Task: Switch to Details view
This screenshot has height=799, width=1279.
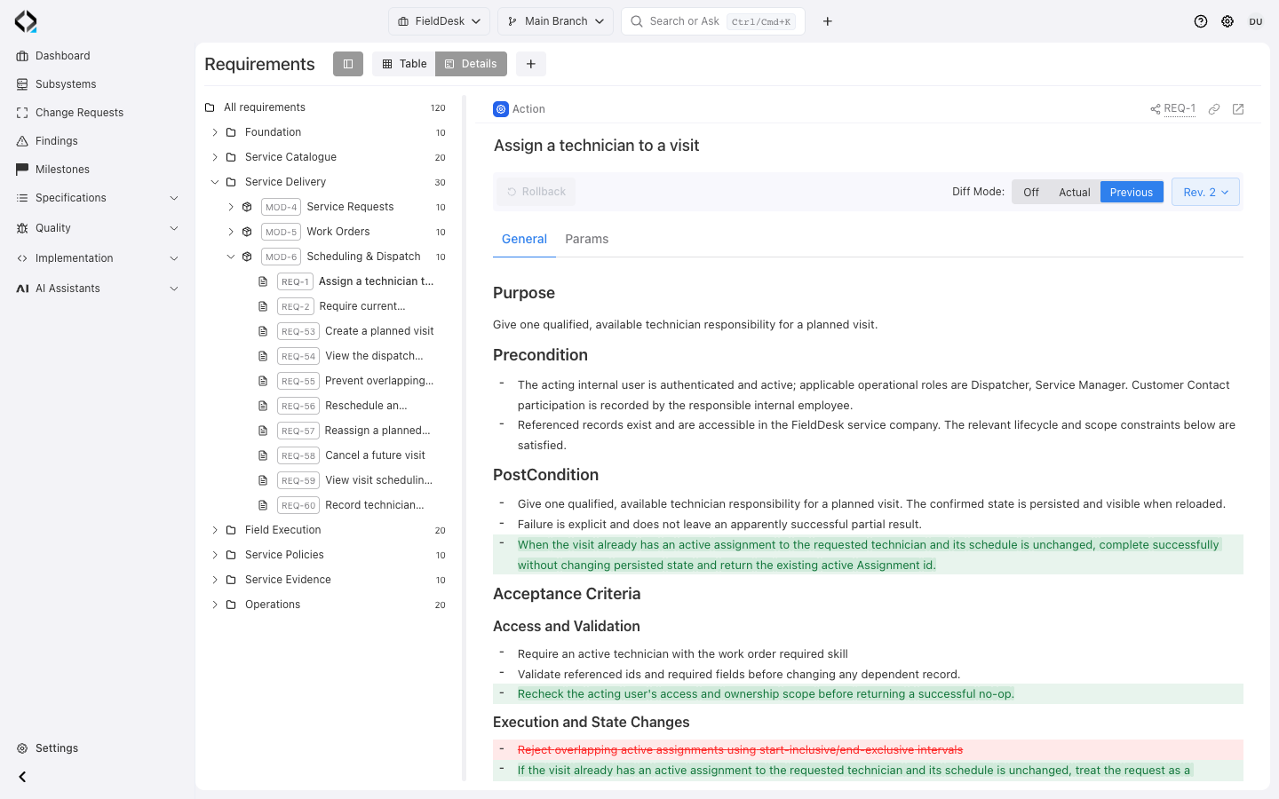Action: click(471, 64)
